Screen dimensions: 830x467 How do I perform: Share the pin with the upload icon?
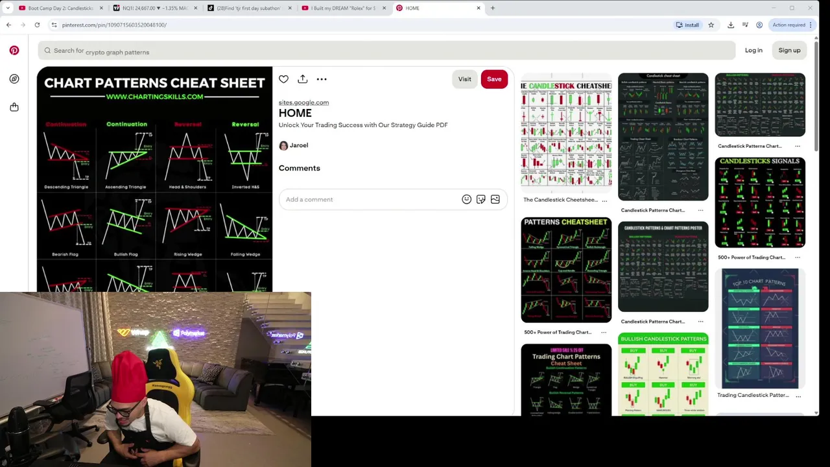302,79
